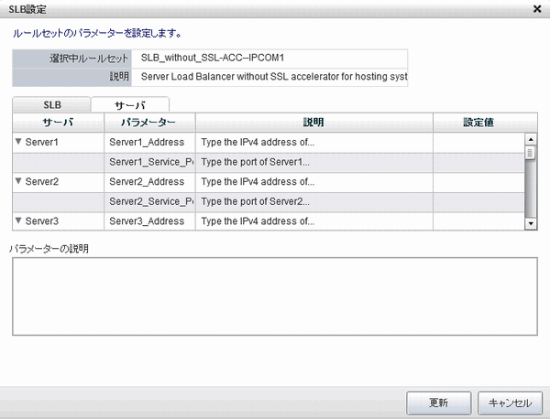Image resolution: width=550 pixels, height=419 pixels.
Task: Collapse the Server1 tree node
Action: (18, 142)
